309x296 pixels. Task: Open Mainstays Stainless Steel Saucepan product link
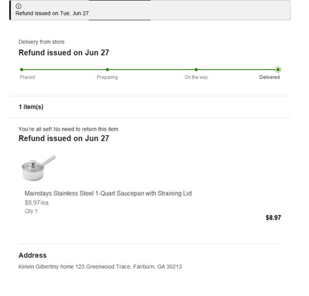pos(108,193)
